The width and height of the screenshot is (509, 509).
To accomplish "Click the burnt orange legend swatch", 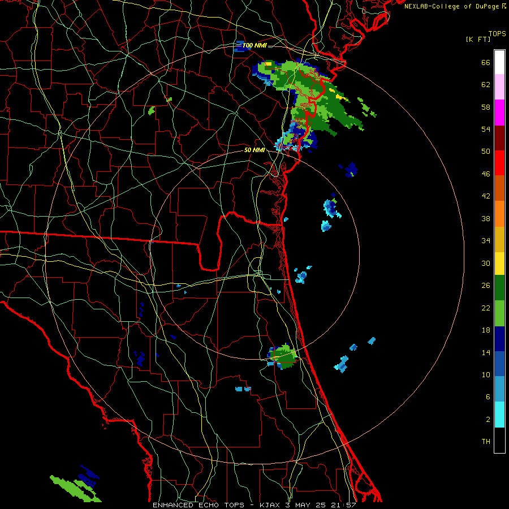I will click(x=499, y=188).
